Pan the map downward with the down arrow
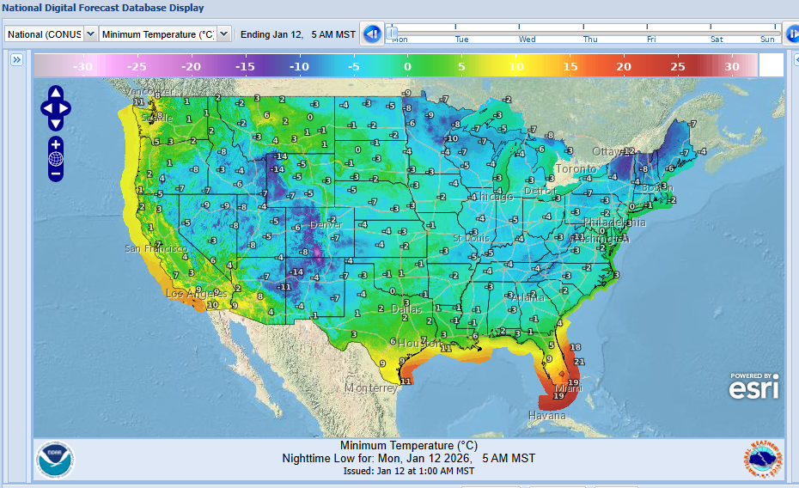799x488 pixels. pos(56,124)
